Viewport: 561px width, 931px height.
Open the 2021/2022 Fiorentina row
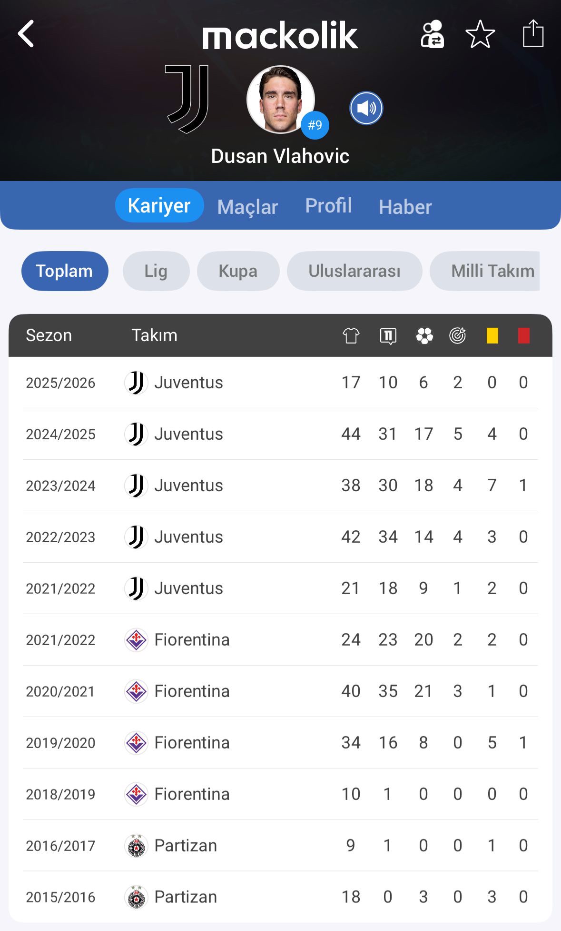point(280,639)
